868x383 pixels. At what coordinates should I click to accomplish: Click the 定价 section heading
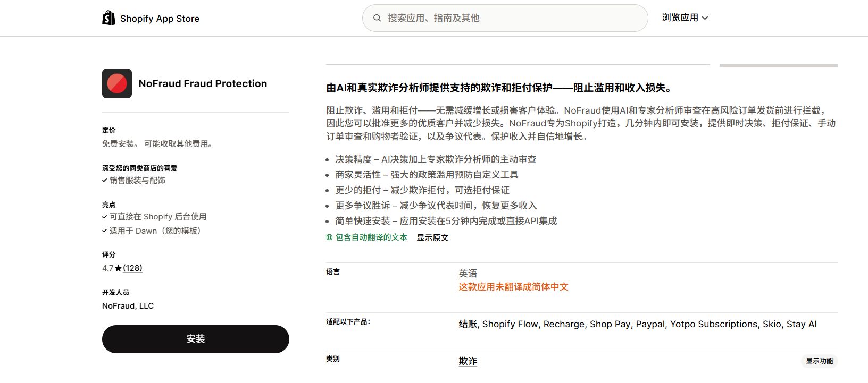(x=109, y=130)
